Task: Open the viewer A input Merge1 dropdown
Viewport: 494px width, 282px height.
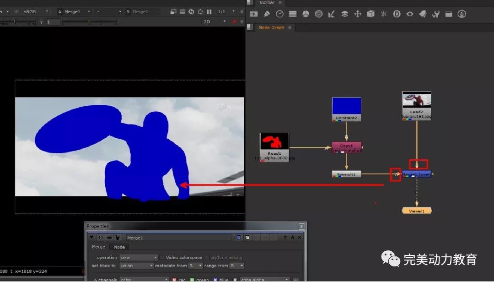Action: point(77,11)
